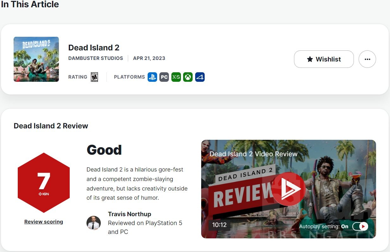
Task: Click the author avatar next to Travis Northup
Action: pos(94,223)
